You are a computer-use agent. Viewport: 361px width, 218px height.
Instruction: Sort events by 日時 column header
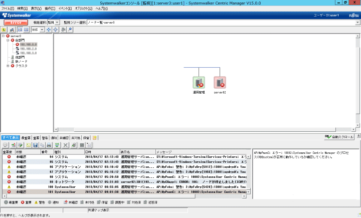(102, 152)
